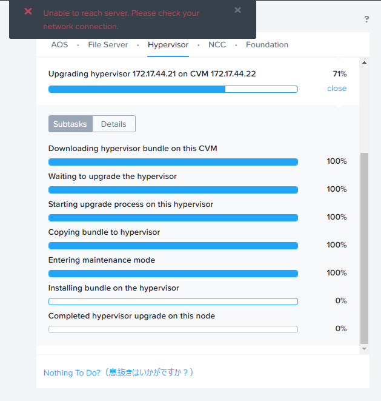Viewport: 381px width, 401px height.
Task: Open the Foundation tab
Action: click(267, 45)
